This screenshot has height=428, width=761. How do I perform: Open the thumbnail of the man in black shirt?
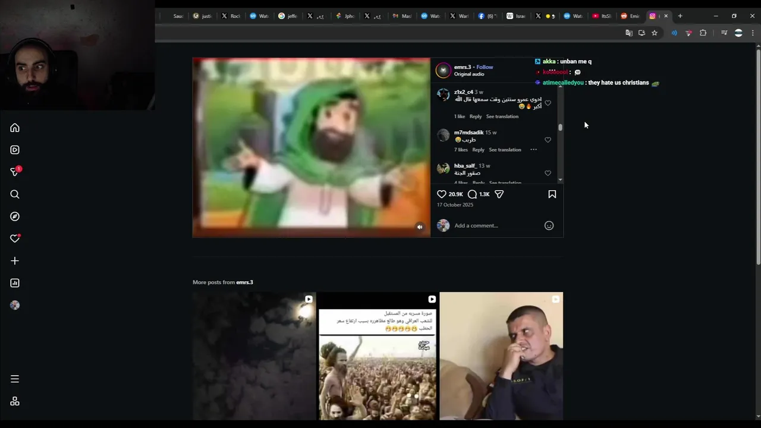coord(501,356)
